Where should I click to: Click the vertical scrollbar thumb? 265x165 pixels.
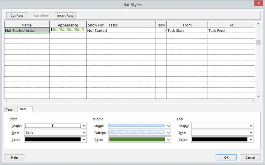pos(258,42)
